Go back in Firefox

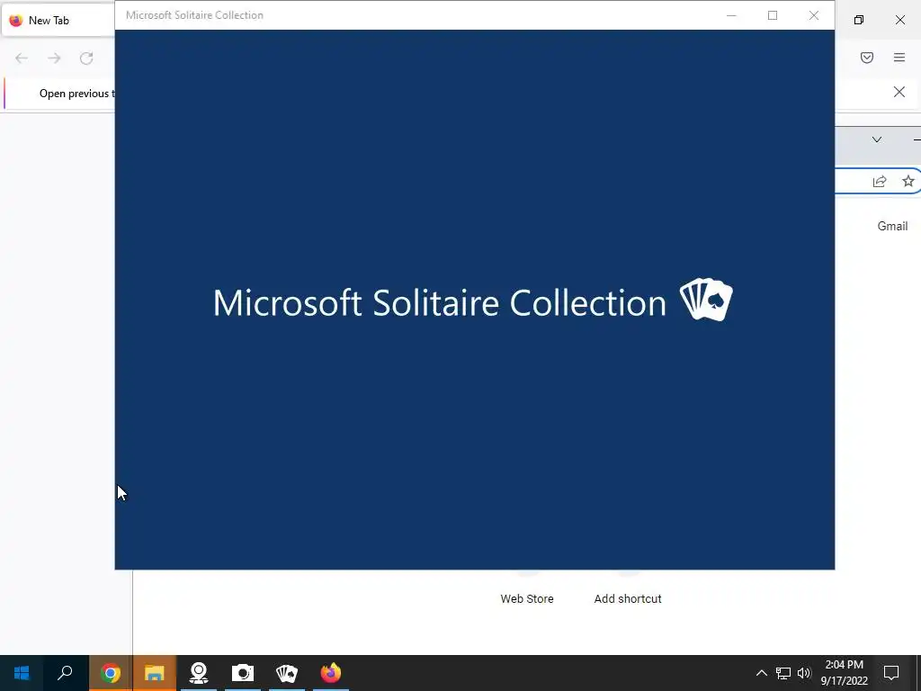coord(22,58)
